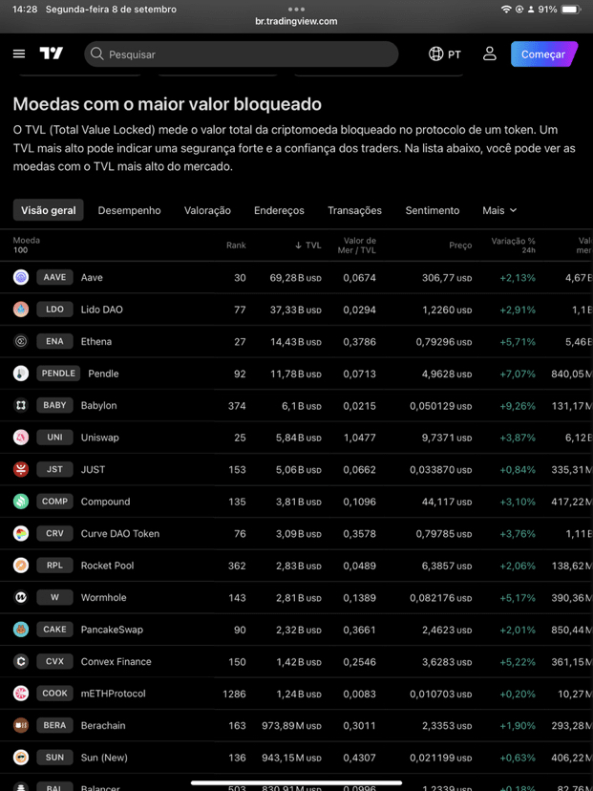Click the Uniswap coin logo

point(21,438)
